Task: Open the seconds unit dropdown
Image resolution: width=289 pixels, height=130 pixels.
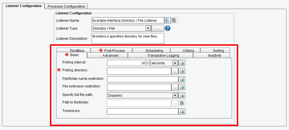Action: click(175, 63)
